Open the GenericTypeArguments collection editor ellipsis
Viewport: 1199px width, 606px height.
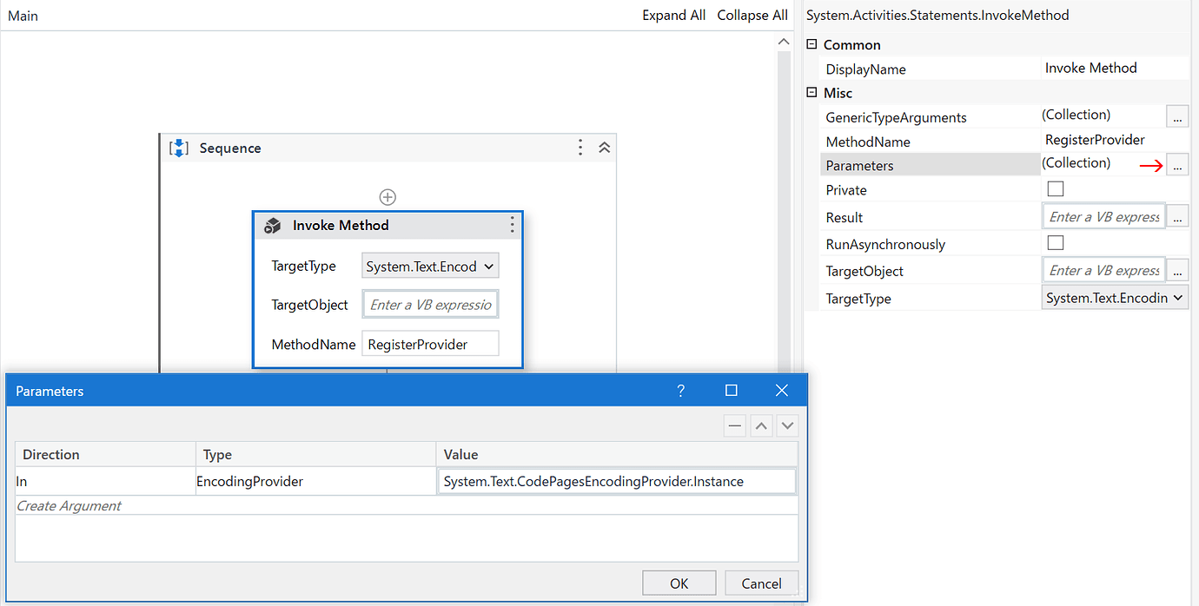[1177, 115]
